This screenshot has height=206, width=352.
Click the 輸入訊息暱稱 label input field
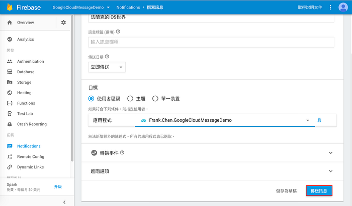211,42
